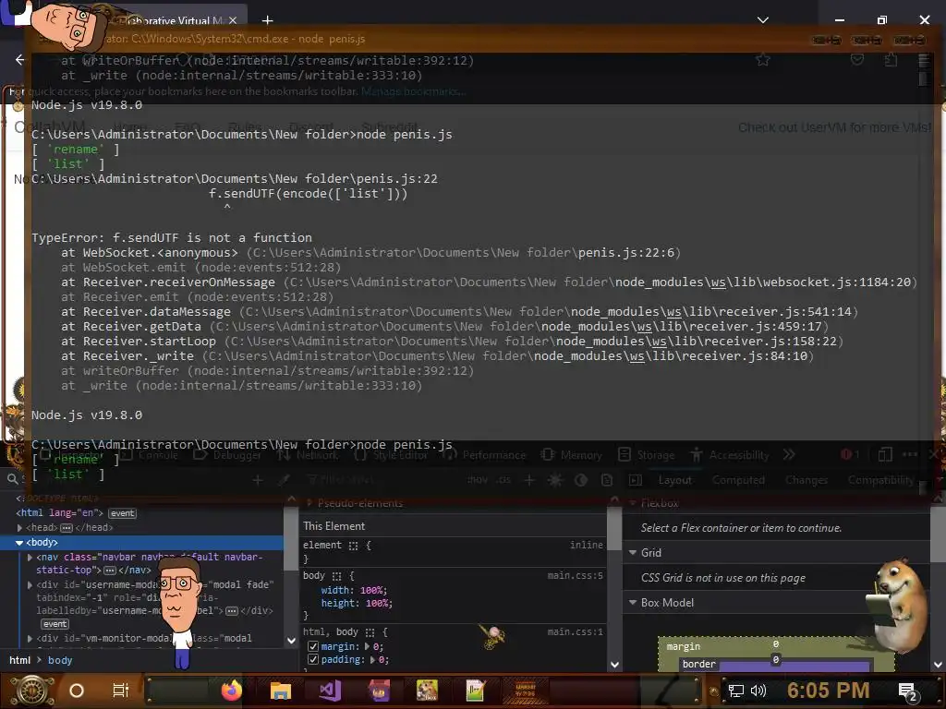Expand the ellipsis inside the head tag
This screenshot has width=946, height=709.
pos(67,528)
